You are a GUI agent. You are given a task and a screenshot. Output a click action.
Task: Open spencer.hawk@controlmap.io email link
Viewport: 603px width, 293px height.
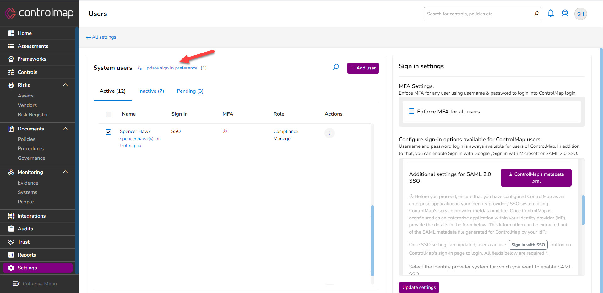pos(140,142)
